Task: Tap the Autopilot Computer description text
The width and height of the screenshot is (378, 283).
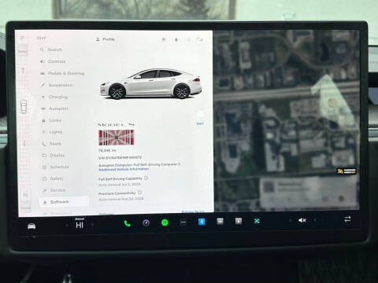Action: pos(139,165)
